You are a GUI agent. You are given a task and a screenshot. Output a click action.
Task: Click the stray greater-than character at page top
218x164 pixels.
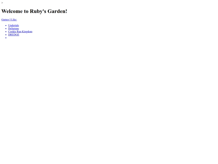click(2, 3)
